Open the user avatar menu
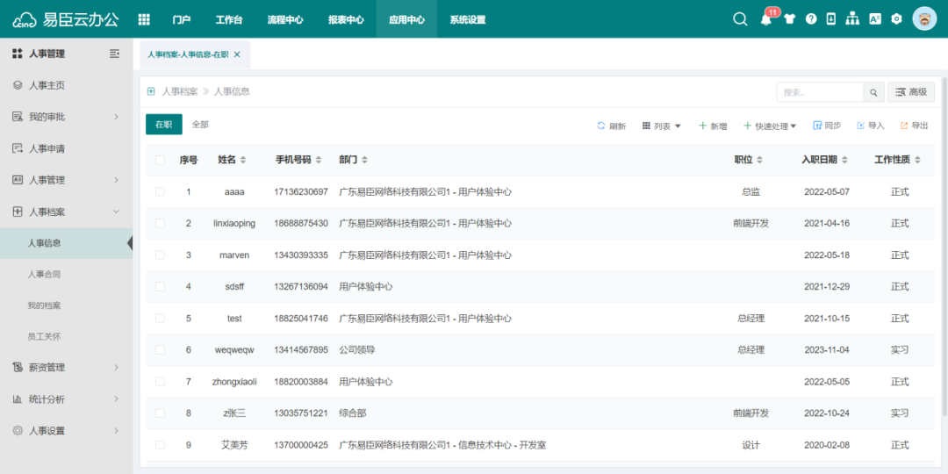The image size is (948, 474). pyautogui.click(x=924, y=18)
